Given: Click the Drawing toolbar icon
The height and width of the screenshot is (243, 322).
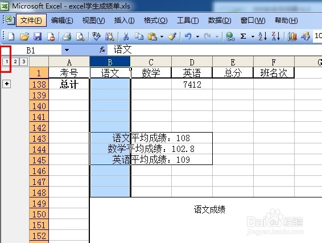Looking at the screenshot, I should [306, 36].
